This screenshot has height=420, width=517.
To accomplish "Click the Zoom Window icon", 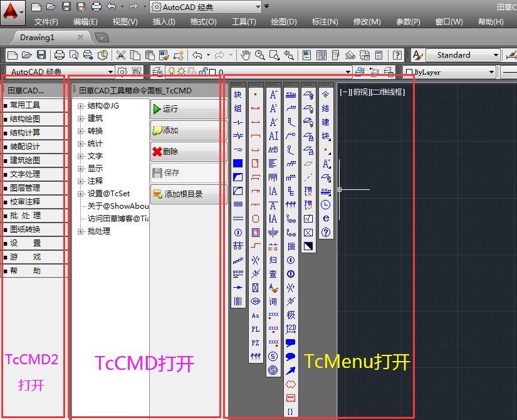I will 274,55.
